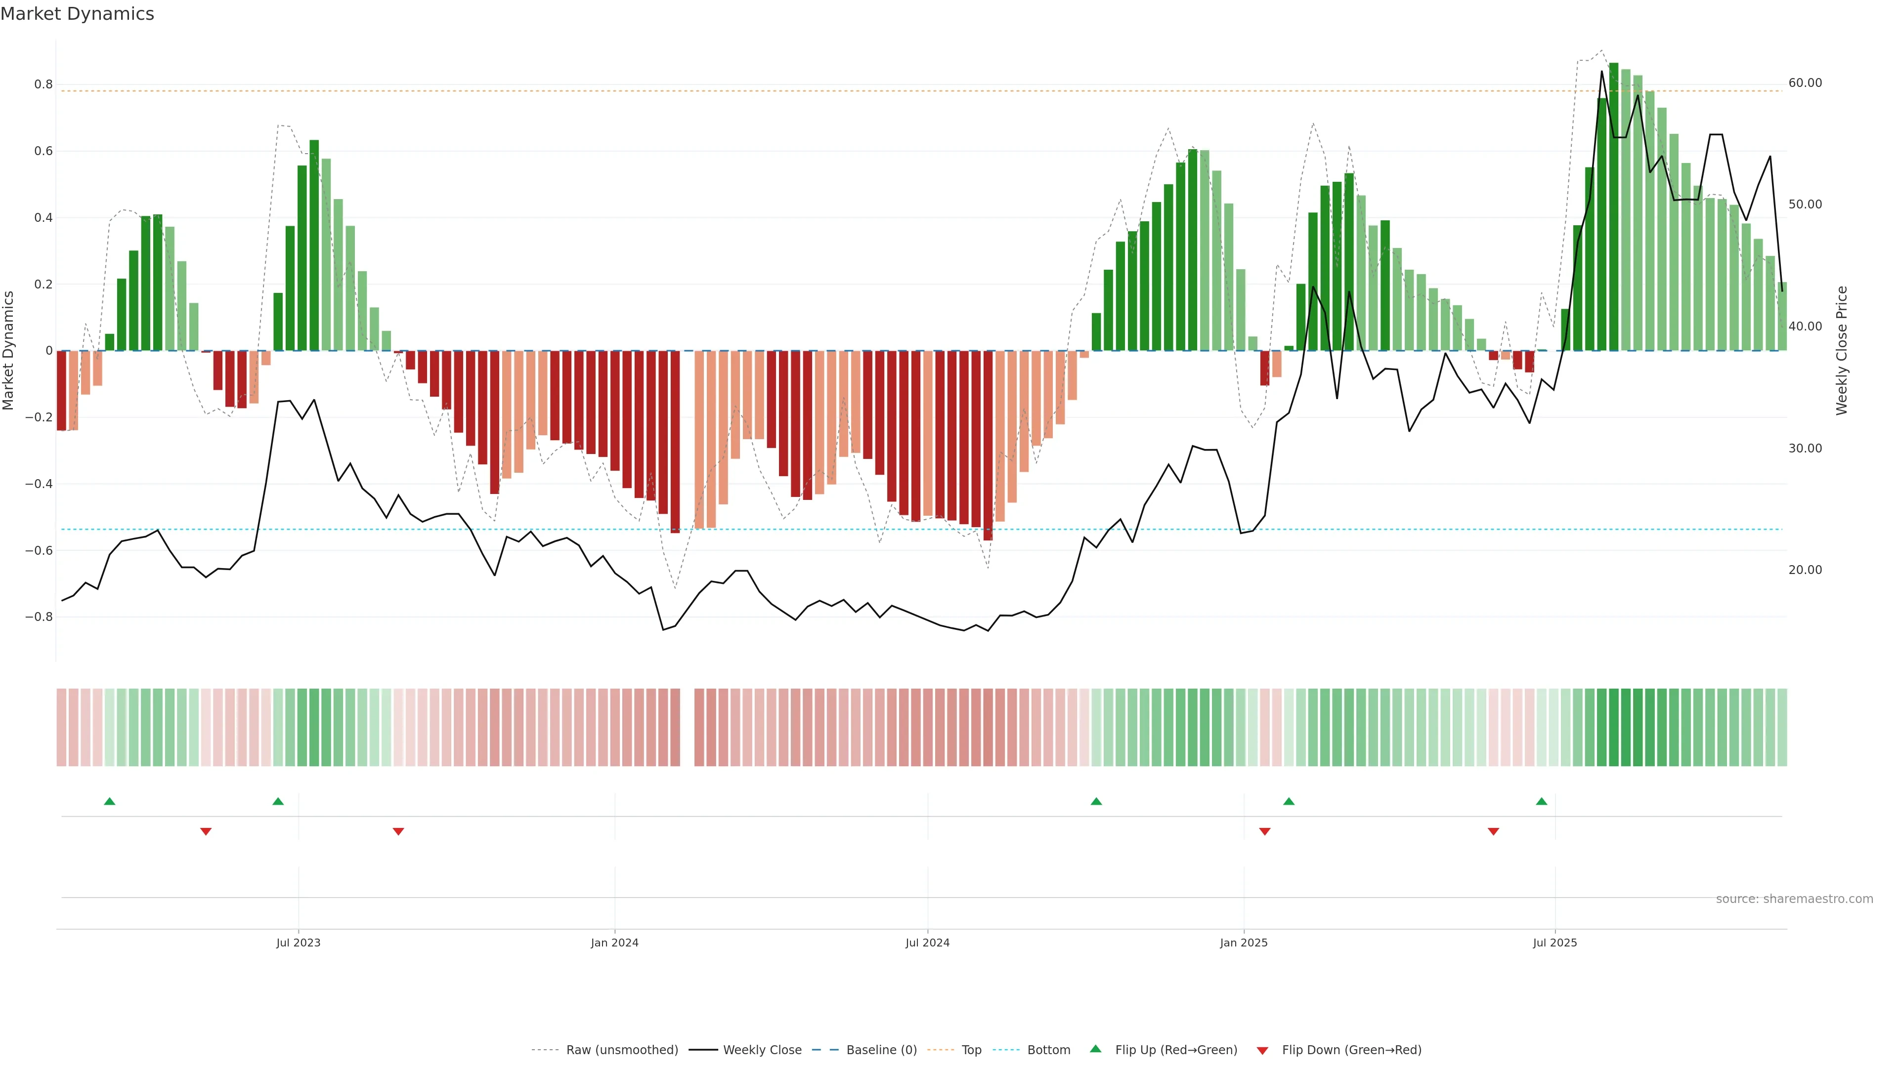The width and height of the screenshot is (1898, 1067).
Task: Click the 60.00 right axis price label
Action: point(1805,83)
